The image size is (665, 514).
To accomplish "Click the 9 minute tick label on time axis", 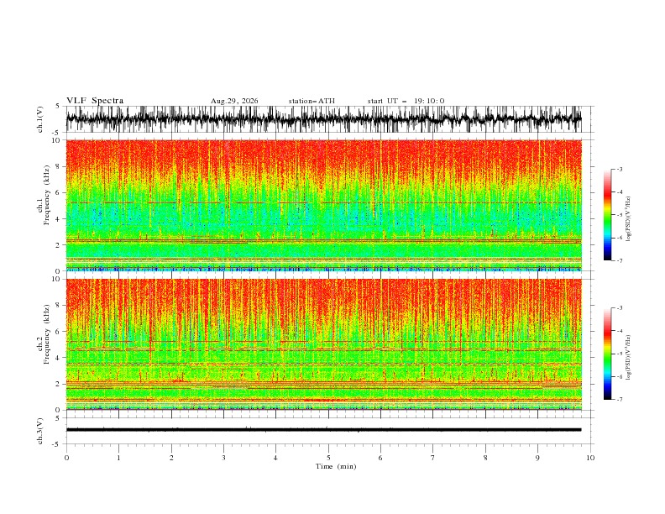I will point(537,458).
